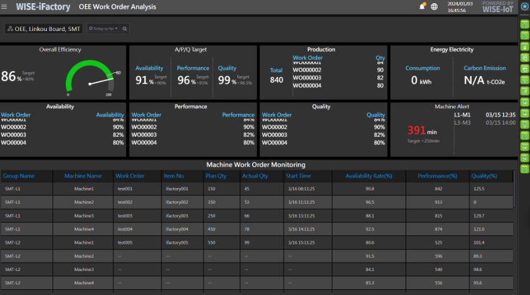Open the 'OEE, Linkou Board, SMT' selector
The image size is (530, 295).
pyautogui.click(x=43, y=29)
